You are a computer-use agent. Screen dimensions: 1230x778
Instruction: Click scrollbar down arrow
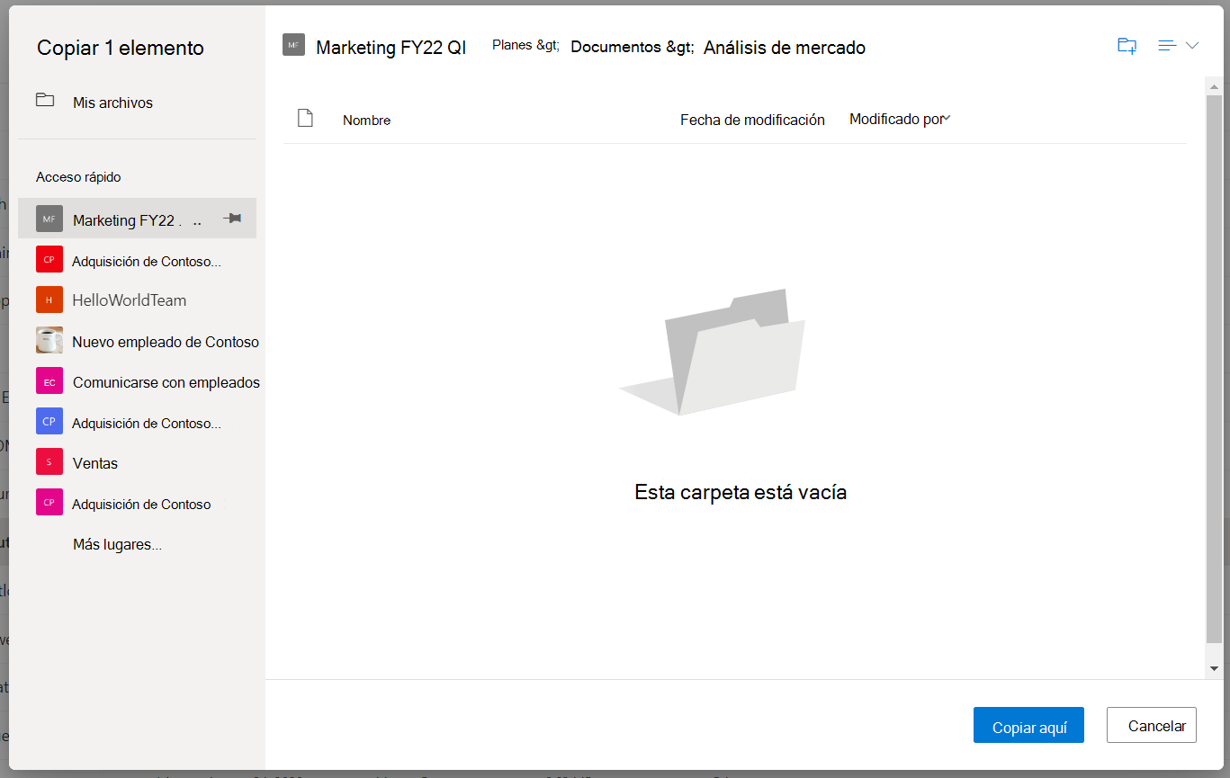pos(1214,668)
